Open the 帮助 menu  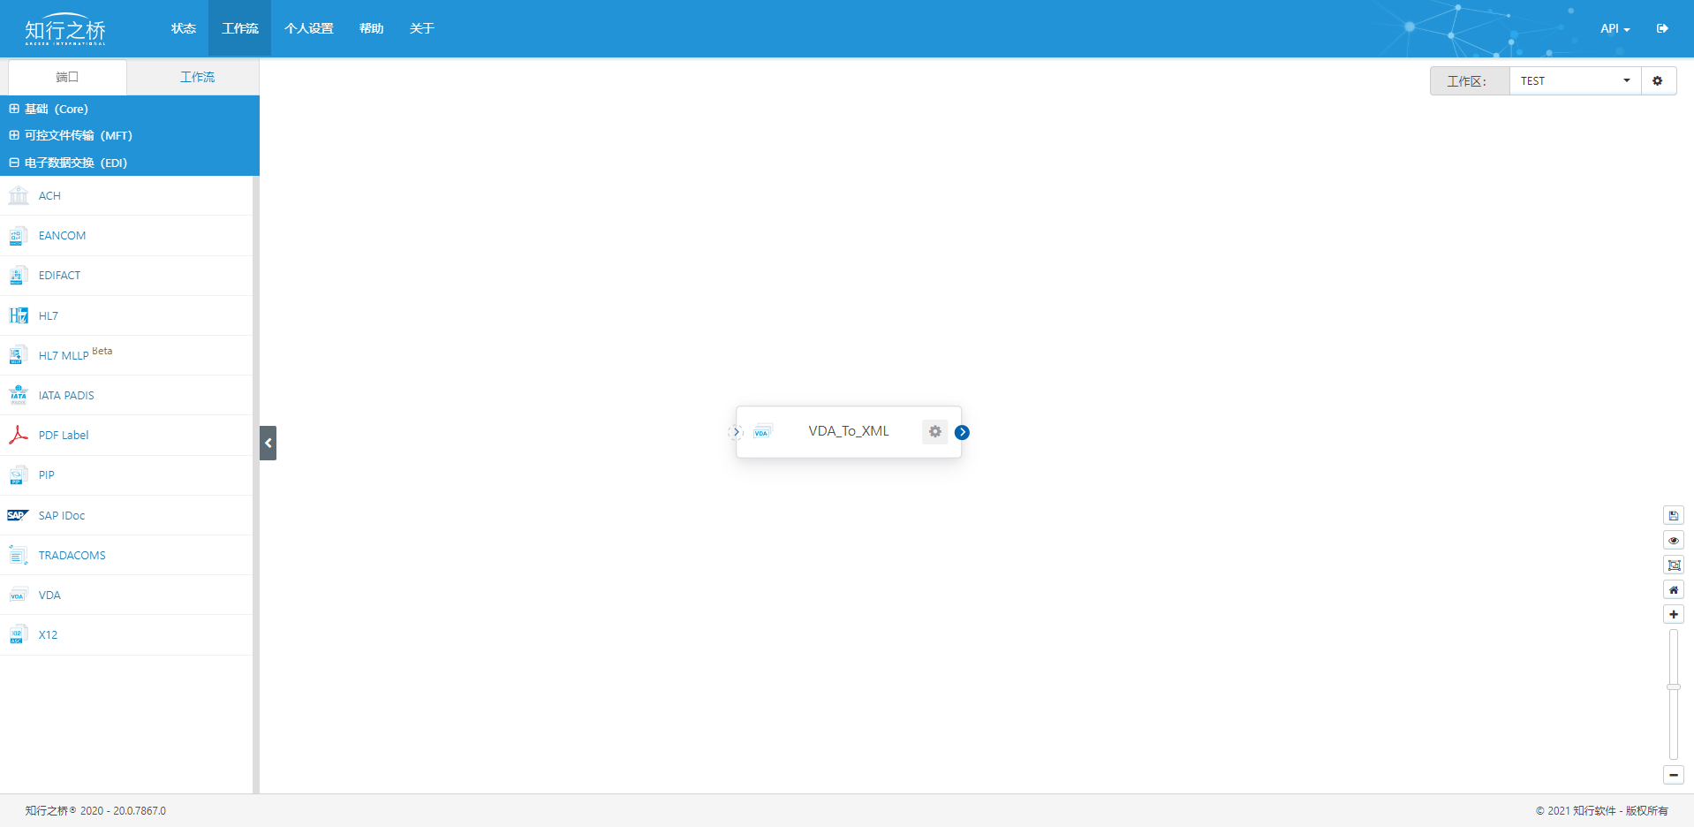(x=372, y=28)
